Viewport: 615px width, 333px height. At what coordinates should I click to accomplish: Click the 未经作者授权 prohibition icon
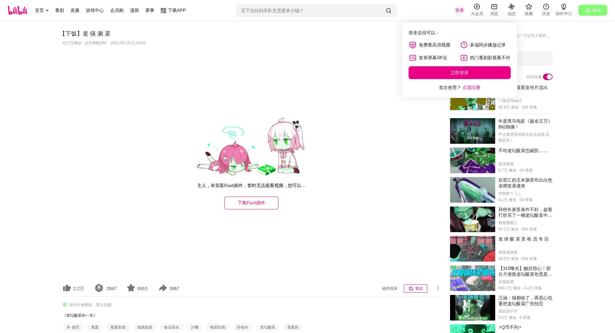point(65,305)
